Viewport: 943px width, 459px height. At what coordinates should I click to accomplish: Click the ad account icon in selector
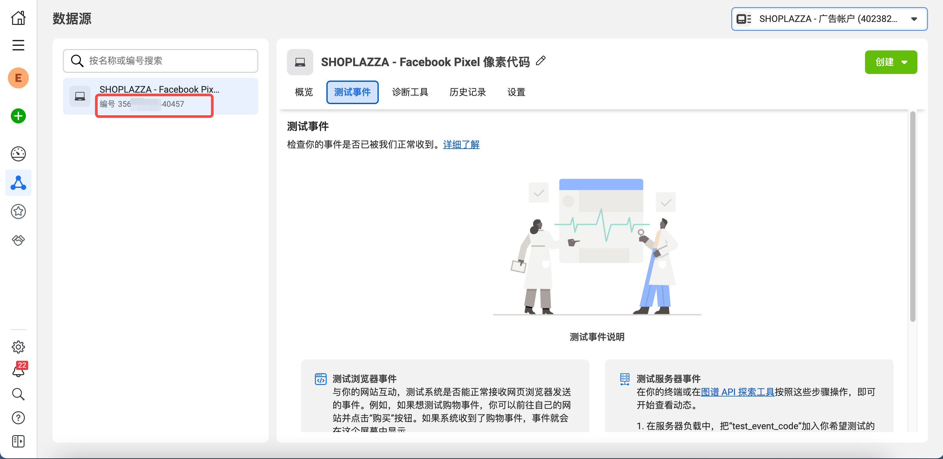pyautogui.click(x=744, y=19)
